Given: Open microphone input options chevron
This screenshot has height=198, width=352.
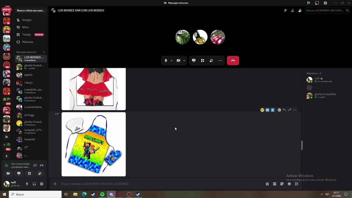Looking at the screenshot, I should pos(171,61).
